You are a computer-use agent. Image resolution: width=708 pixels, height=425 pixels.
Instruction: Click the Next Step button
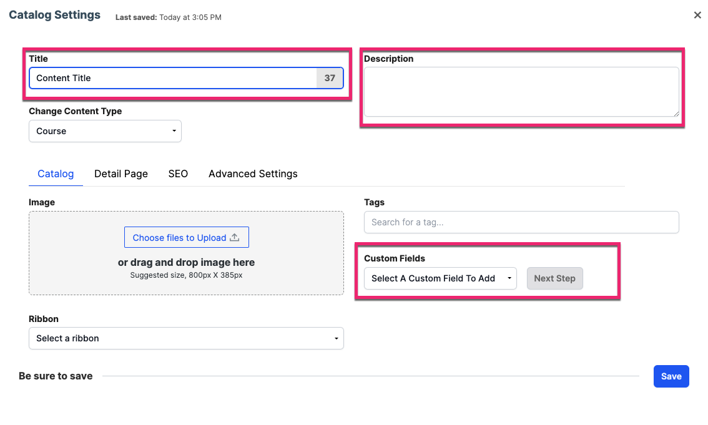click(x=554, y=278)
